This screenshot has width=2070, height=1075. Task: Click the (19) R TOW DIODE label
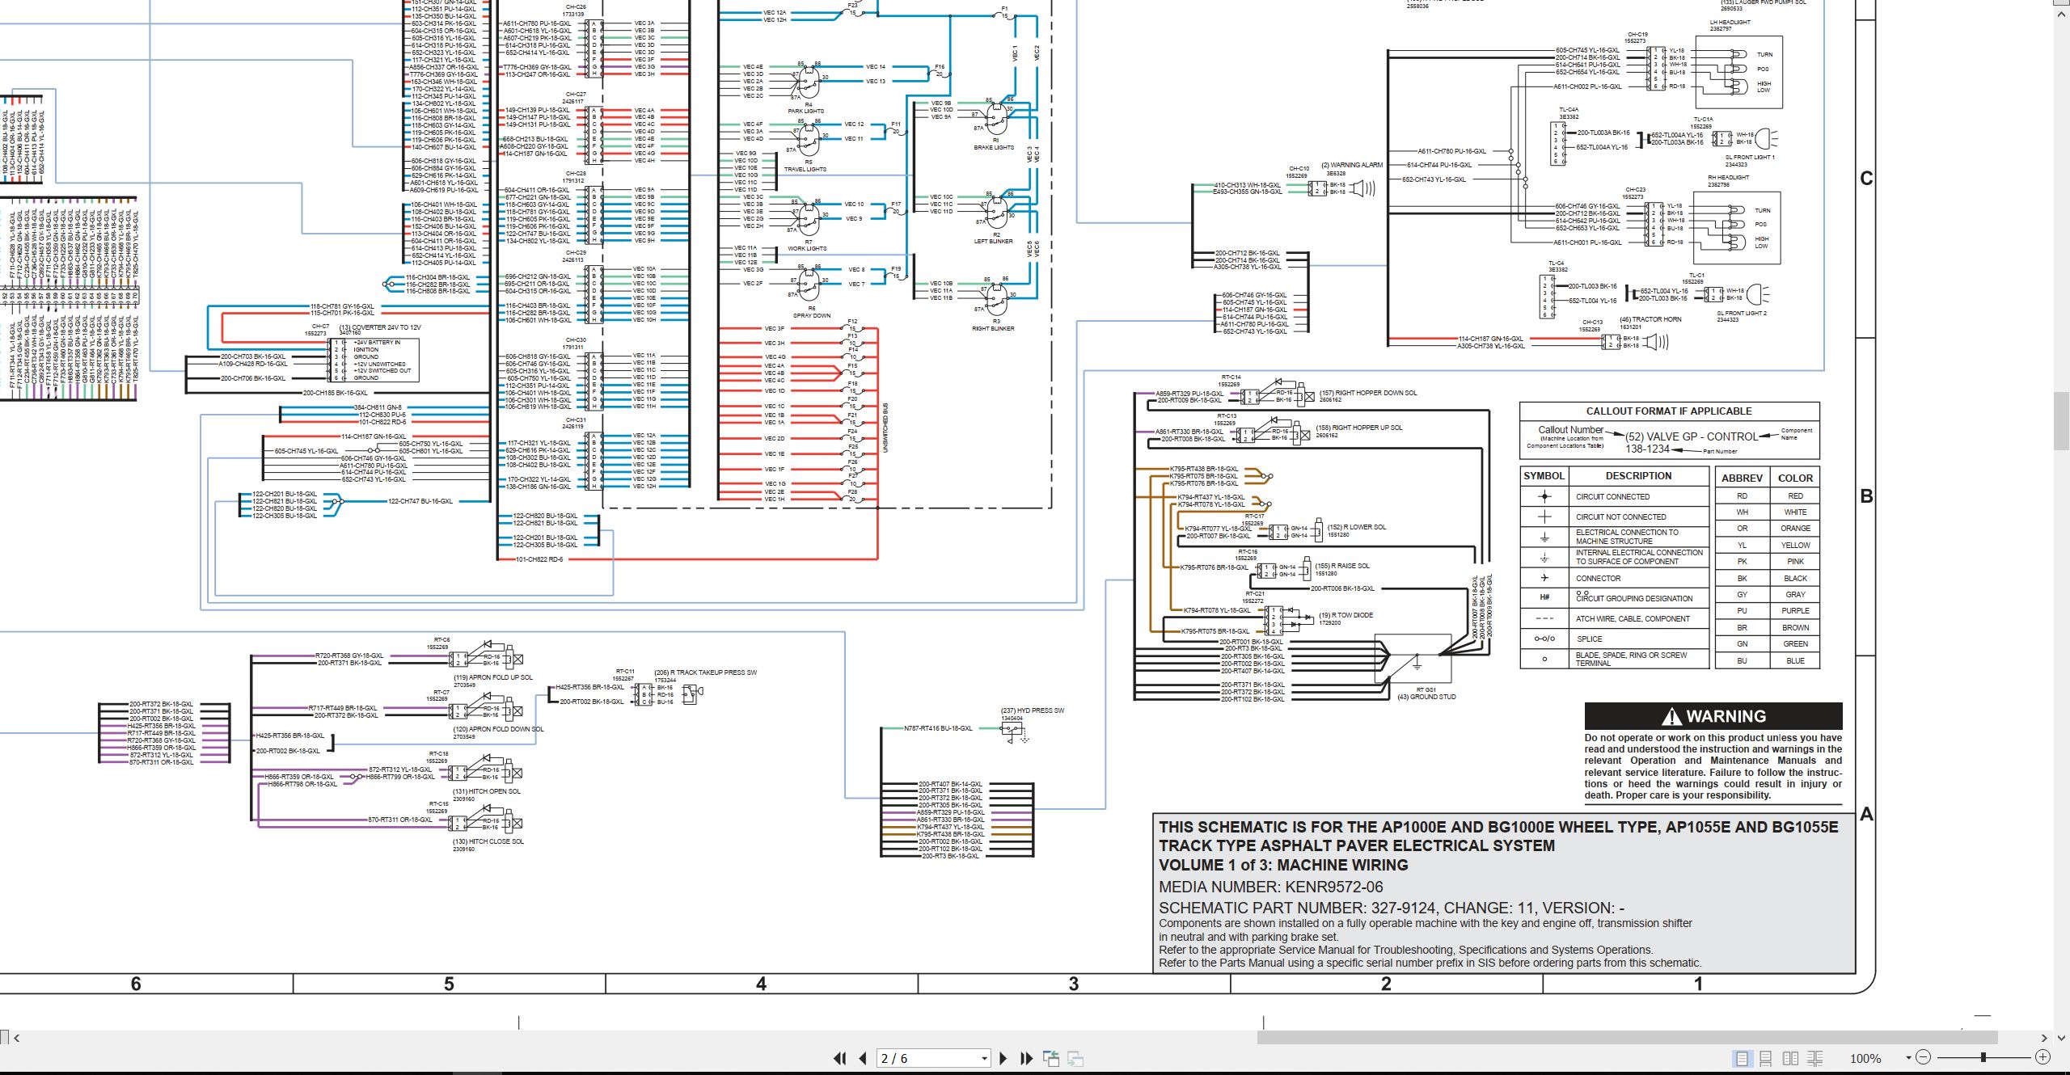[1346, 615]
